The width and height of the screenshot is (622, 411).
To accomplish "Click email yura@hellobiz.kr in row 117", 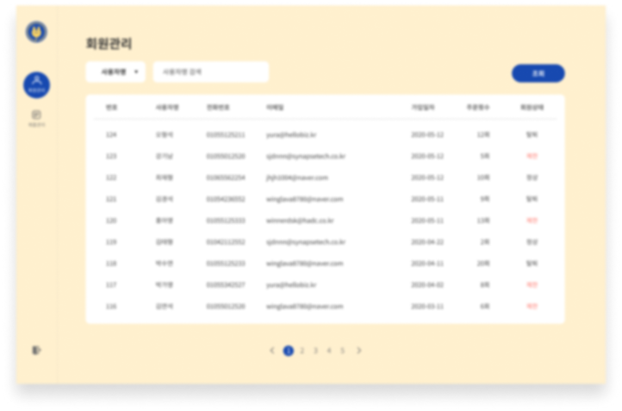I will pyautogui.click(x=291, y=284).
